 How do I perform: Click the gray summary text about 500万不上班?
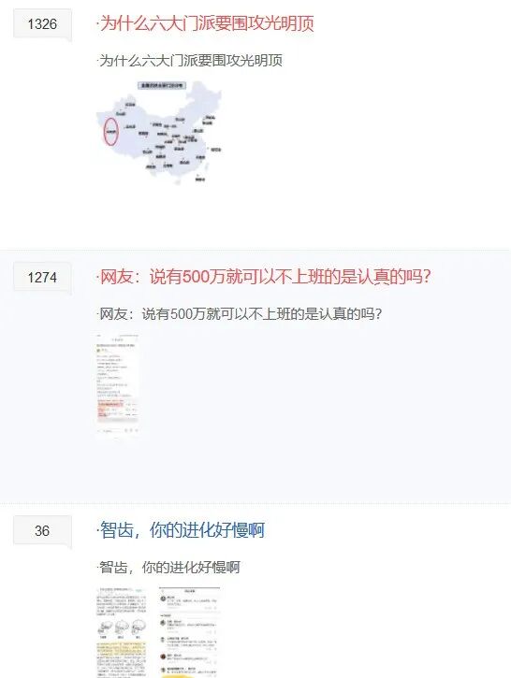point(241,313)
